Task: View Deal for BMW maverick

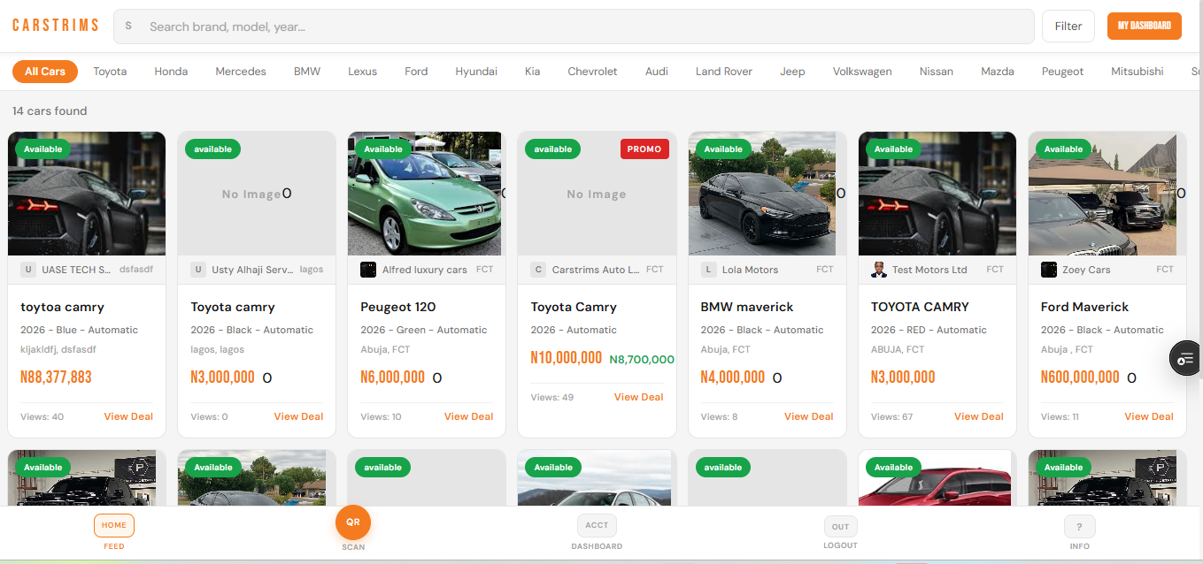Action: pyautogui.click(x=808, y=416)
